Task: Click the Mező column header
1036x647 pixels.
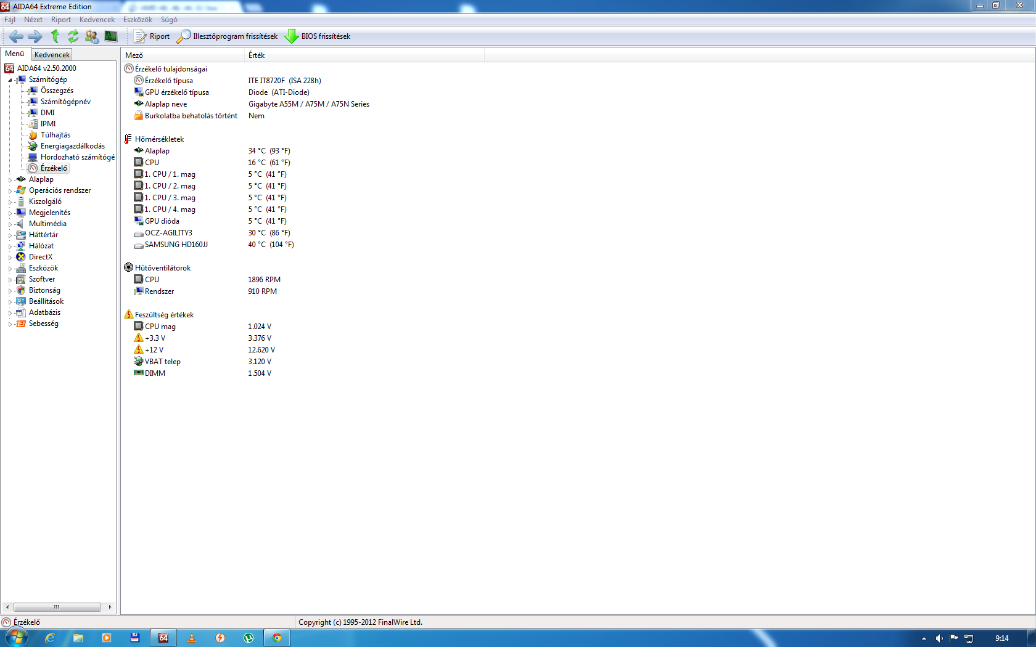Action: click(183, 55)
